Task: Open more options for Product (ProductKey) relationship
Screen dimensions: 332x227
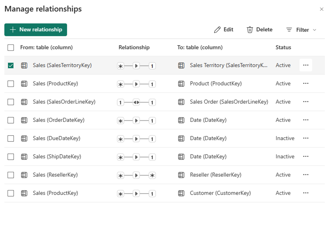Action: (306, 83)
